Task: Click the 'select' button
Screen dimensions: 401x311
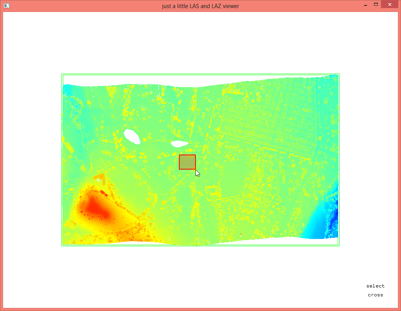Action: coord(375,286)
